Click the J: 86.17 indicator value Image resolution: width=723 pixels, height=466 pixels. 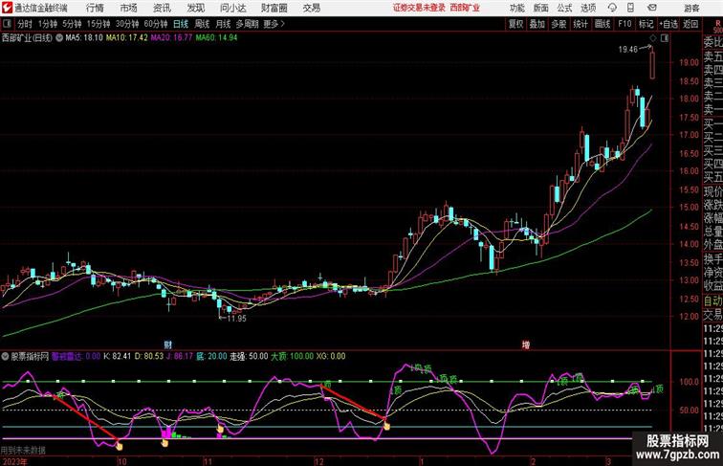(180, 356)
